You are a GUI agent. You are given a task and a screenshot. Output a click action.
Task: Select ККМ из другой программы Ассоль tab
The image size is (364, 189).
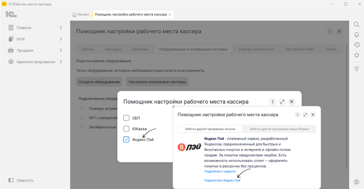(210, 129)
